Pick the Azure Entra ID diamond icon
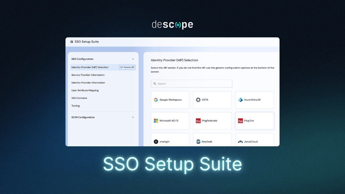 (x=240, y=100)
